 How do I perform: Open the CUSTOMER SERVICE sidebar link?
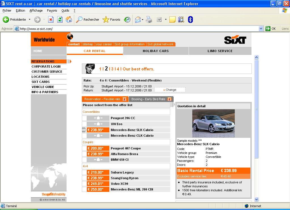coord(47,72)
